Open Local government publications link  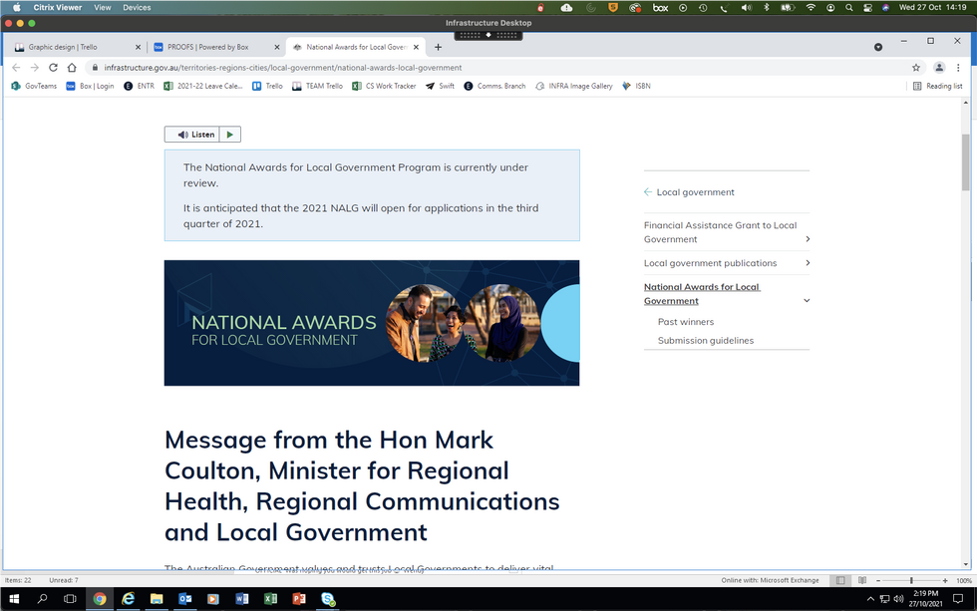(x=710, y=263)
